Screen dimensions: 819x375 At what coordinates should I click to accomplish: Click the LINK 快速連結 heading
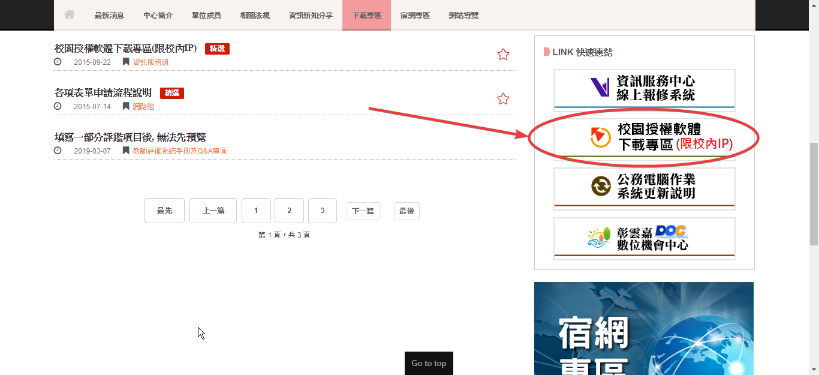tap(582, 52)
